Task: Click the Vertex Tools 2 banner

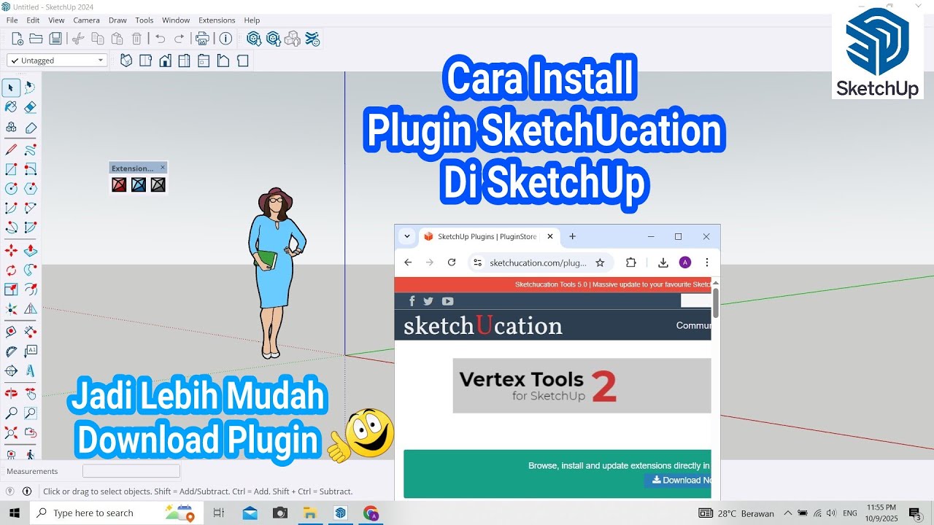Action: (582, 386)
